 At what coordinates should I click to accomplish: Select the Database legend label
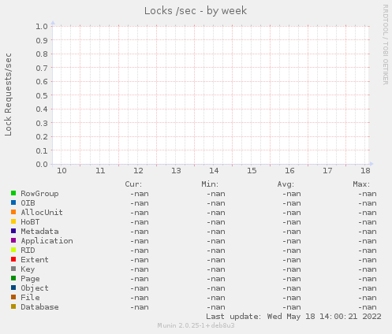click(39, 307)
